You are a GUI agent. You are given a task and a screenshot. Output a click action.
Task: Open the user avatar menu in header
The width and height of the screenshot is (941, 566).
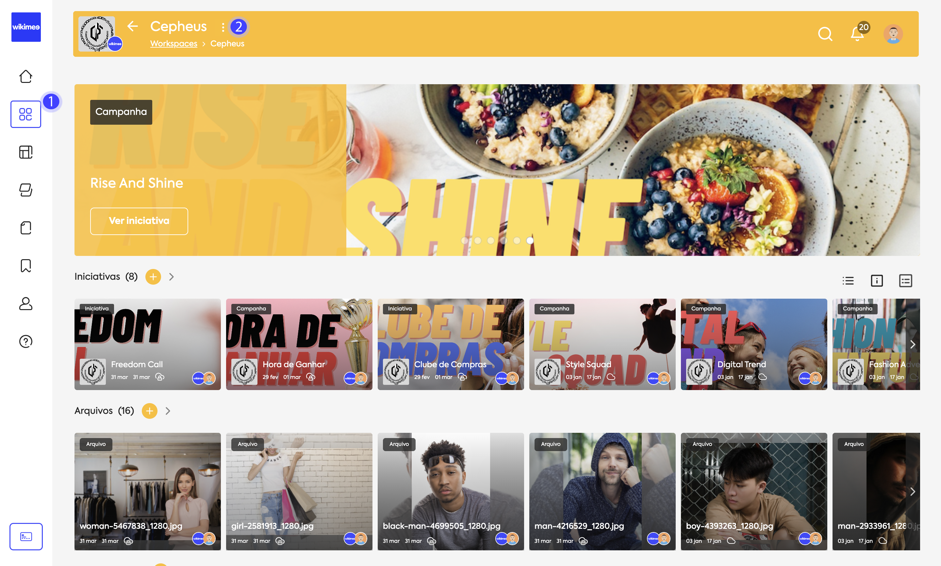click(893, 34)
